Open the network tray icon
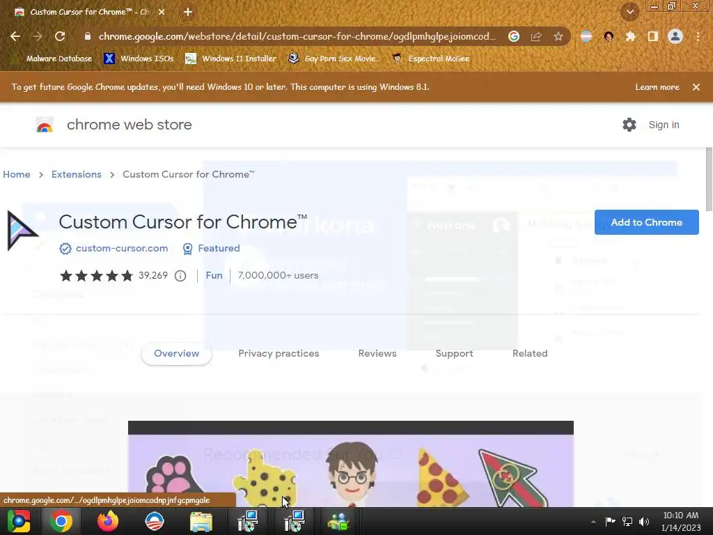 627,521
